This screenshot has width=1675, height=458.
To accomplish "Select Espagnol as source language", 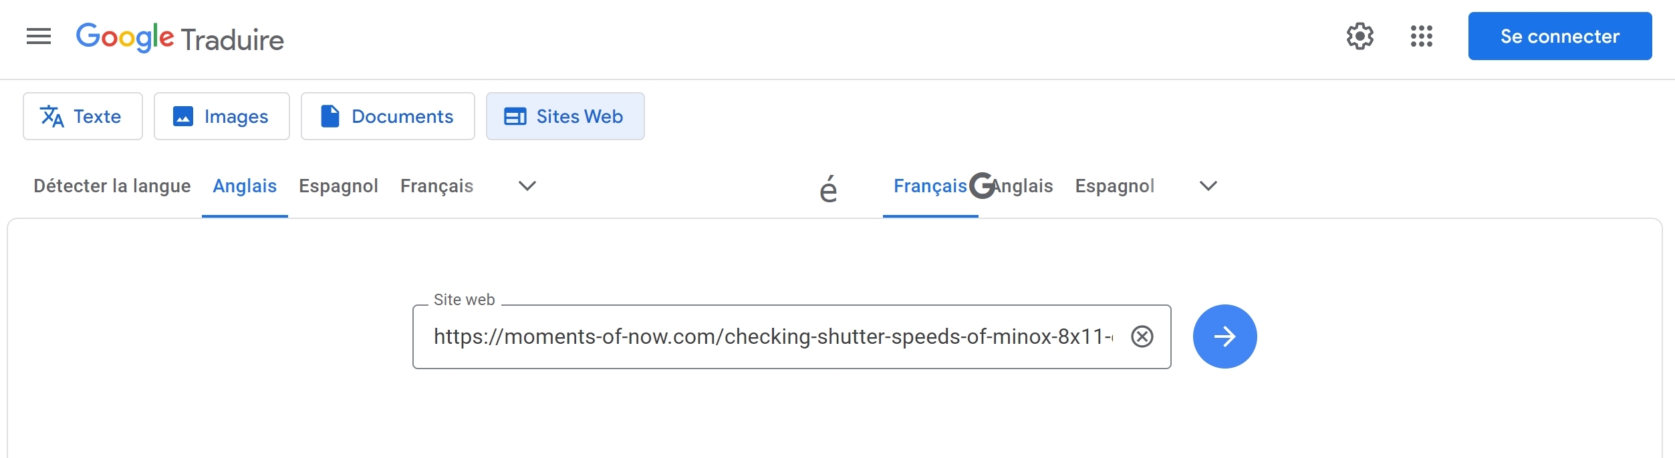I will pos(338,186).
